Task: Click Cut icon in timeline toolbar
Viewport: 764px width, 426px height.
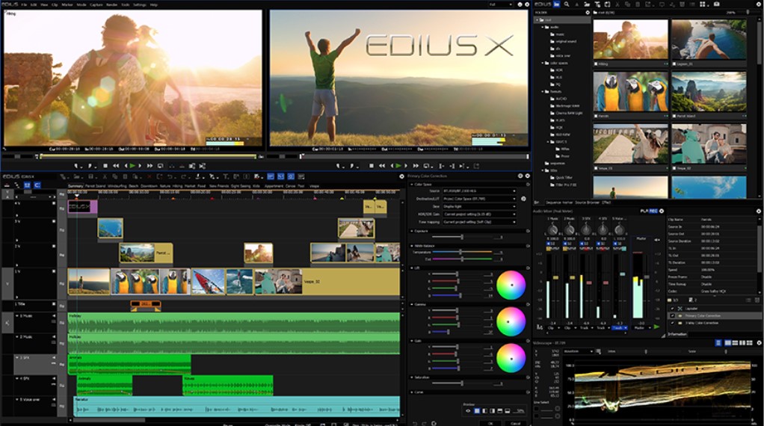Action: coord(105,176)
